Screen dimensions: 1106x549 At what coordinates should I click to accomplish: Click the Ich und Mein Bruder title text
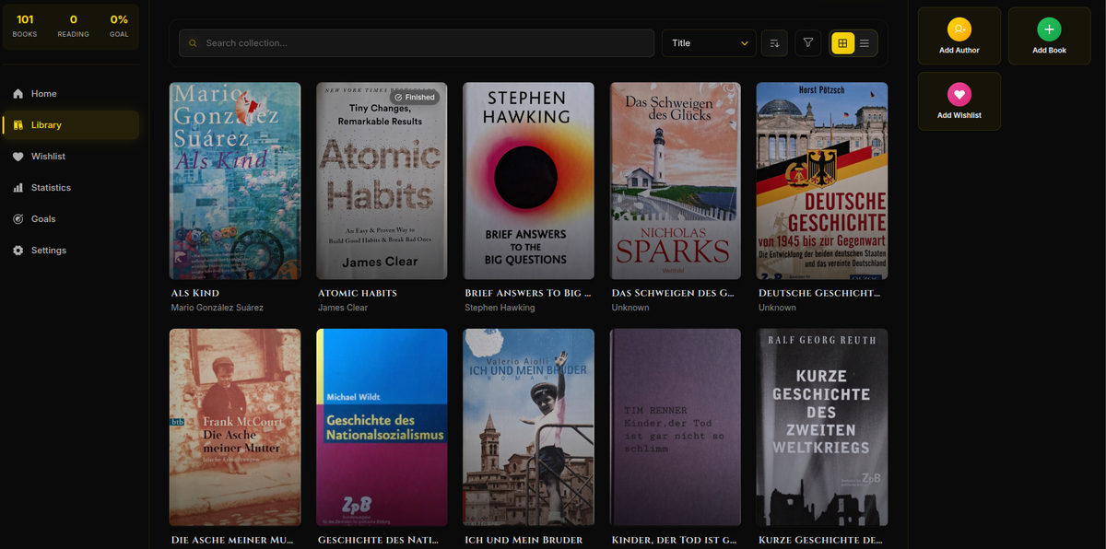(x=524, y=540)
